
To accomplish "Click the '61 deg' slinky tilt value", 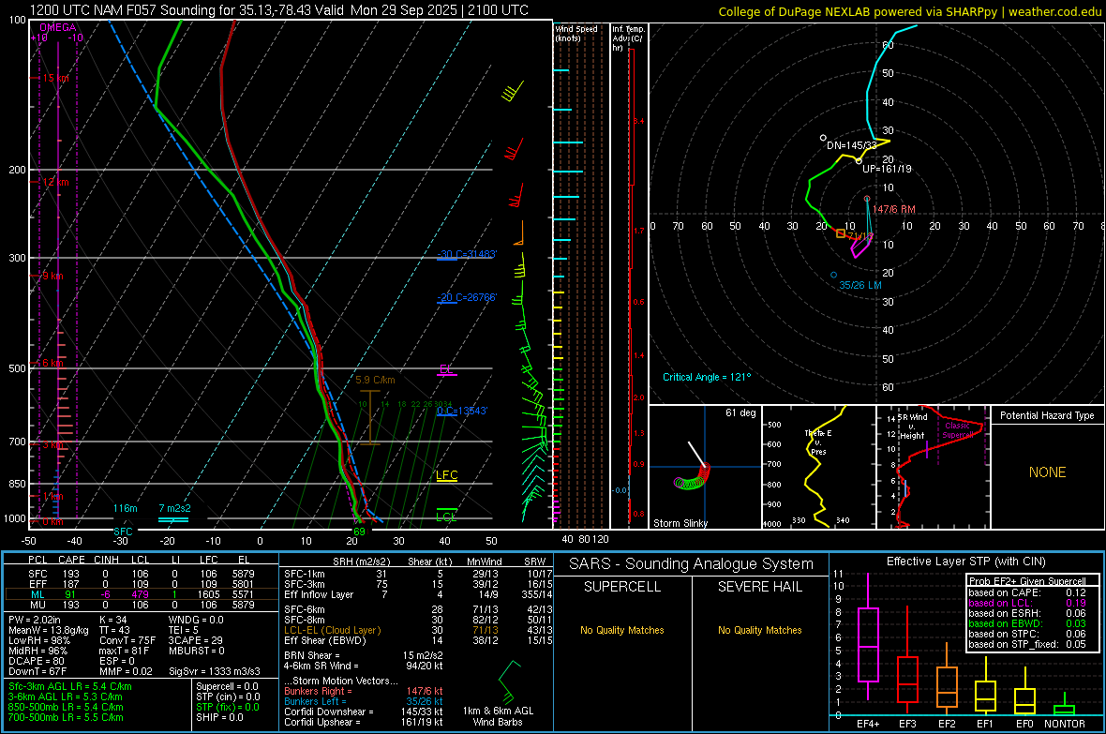I will coord(740,412).
